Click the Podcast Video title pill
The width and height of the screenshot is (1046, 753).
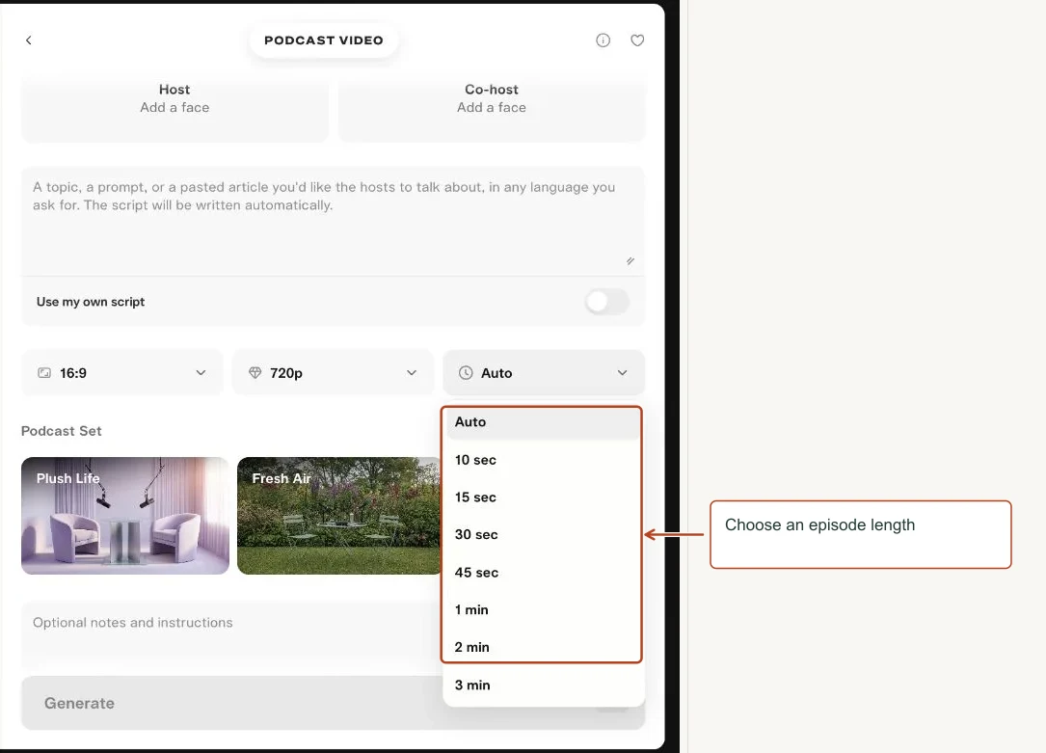point(324,40)
